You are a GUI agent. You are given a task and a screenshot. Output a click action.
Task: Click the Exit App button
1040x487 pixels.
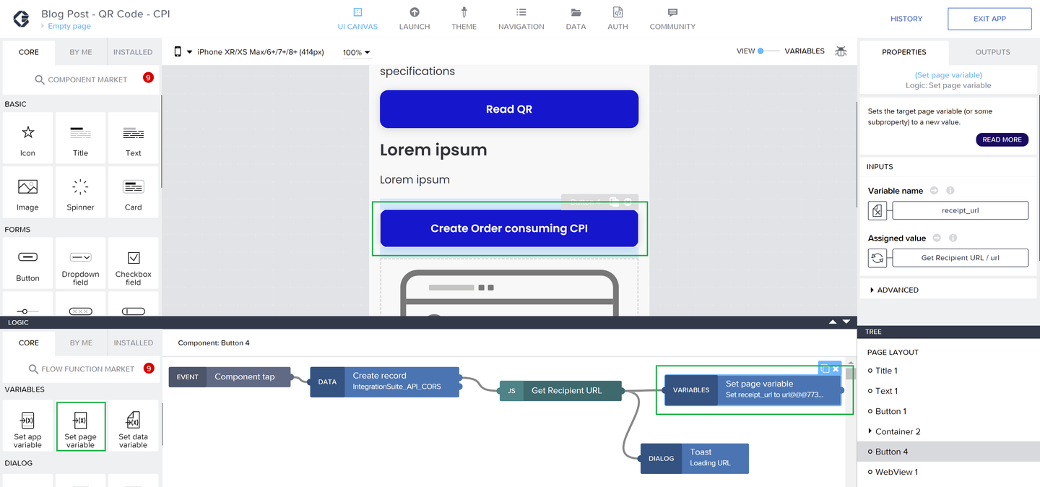tap(989, 19)
